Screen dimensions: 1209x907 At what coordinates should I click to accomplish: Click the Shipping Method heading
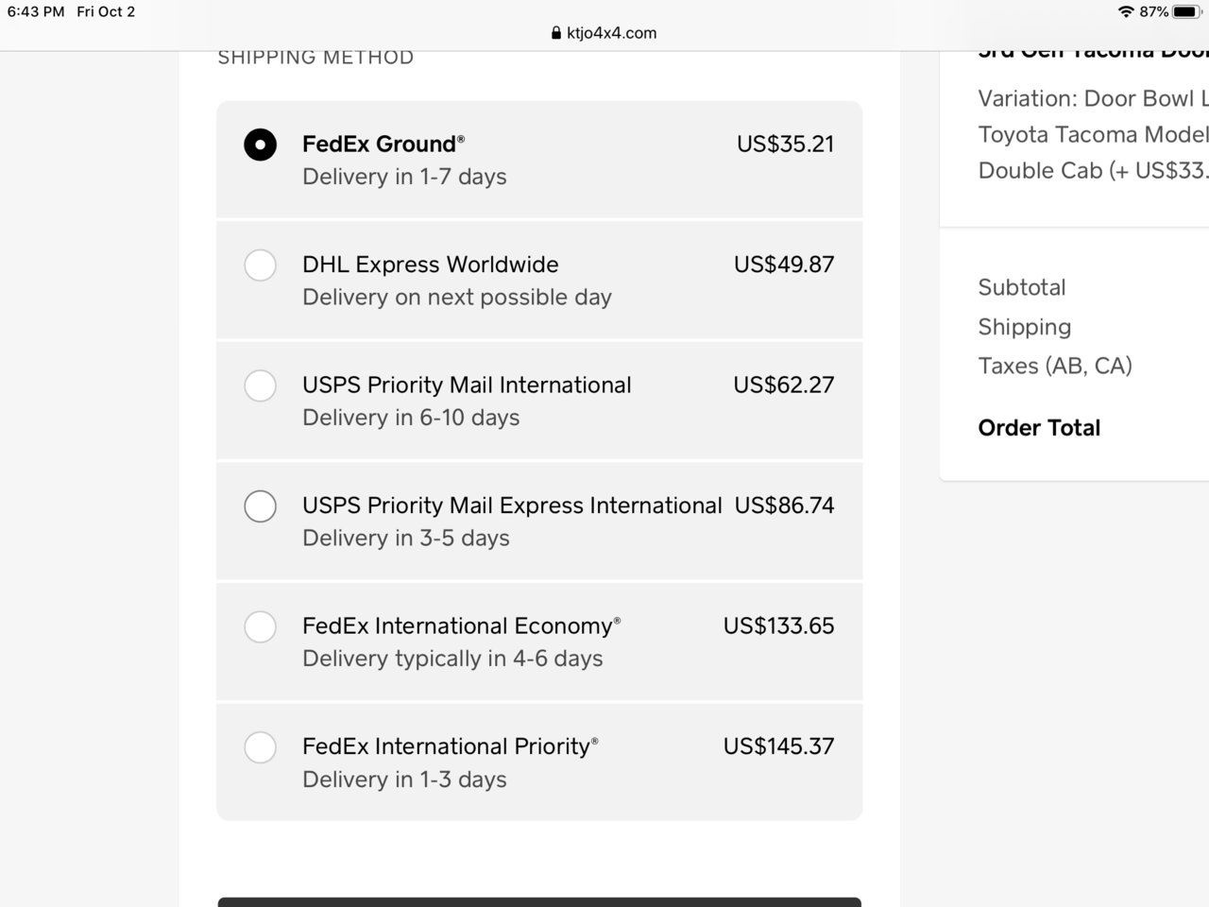click(x=315, y=57)
